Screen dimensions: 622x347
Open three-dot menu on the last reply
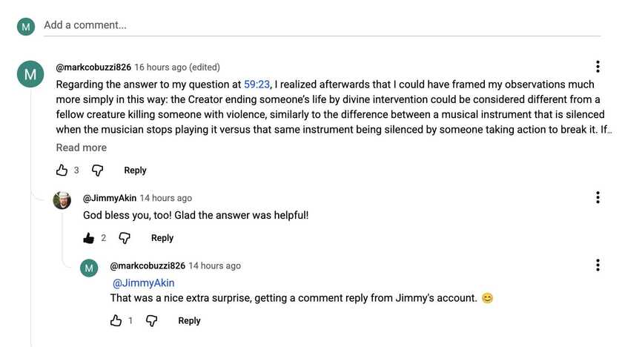coord(598,265)
